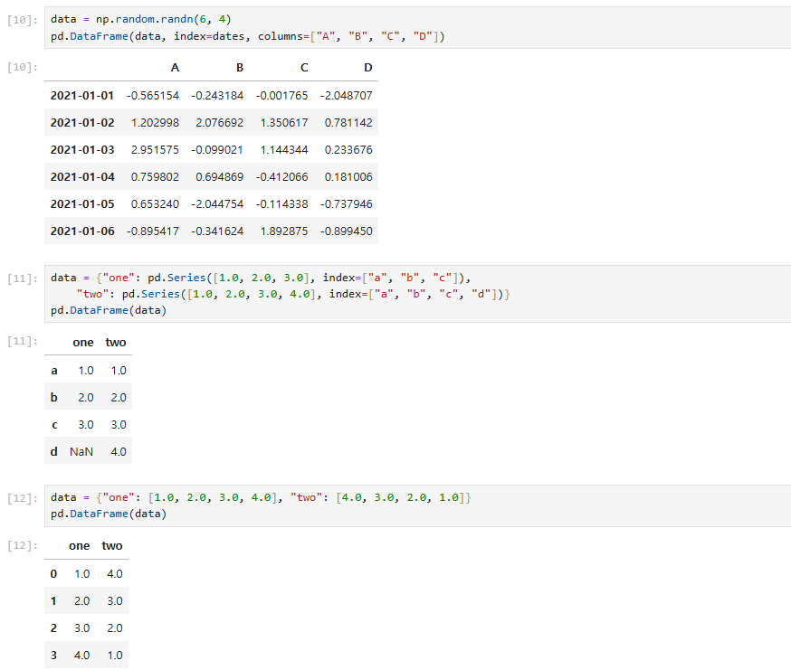Click the [12]: input prompt label
791x670 pixels.
pos(23,498)
